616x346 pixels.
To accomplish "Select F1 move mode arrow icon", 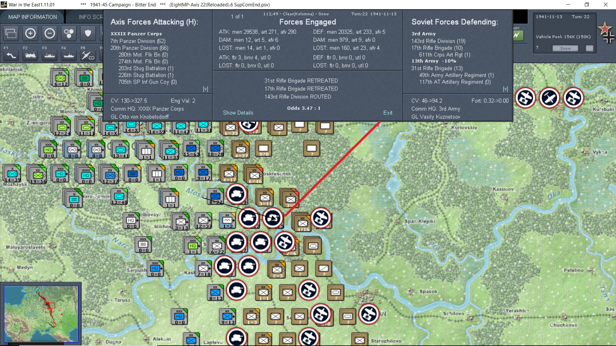I will pos(11,56).
